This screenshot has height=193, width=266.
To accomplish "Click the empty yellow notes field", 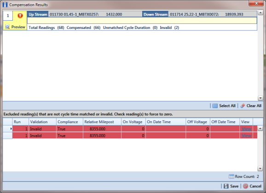I will [142, 21].
